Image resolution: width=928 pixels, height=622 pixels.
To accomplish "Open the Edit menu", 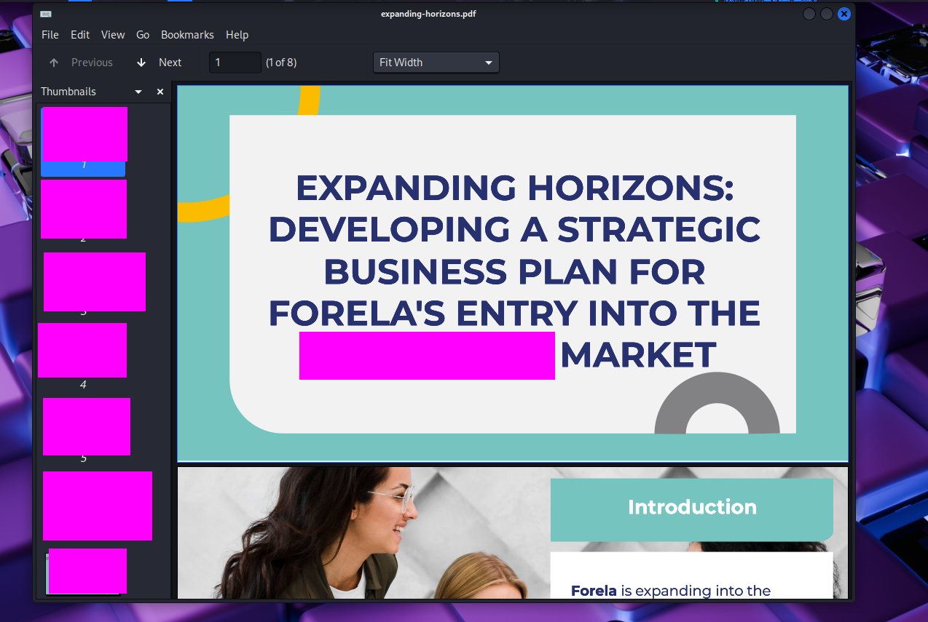I will click(x=80, y=35).
